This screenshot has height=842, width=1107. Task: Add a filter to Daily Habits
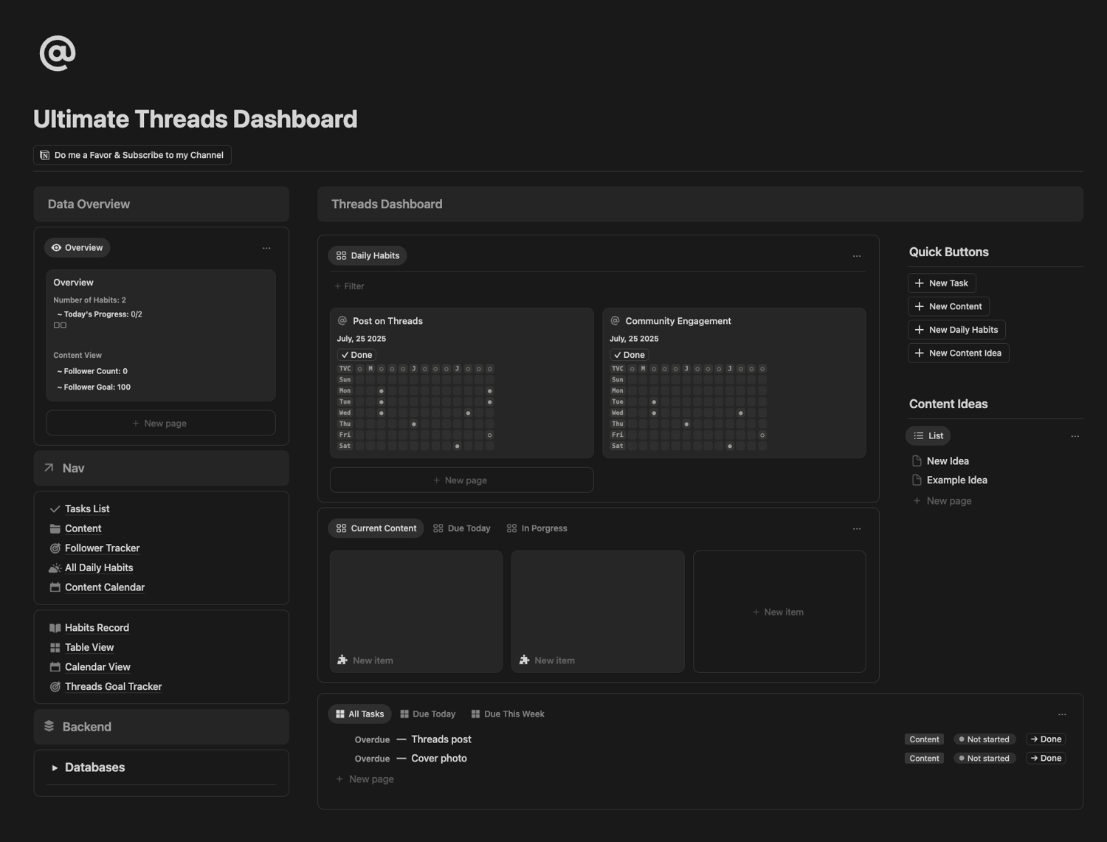pyautogui.click(x=349, y=286)
